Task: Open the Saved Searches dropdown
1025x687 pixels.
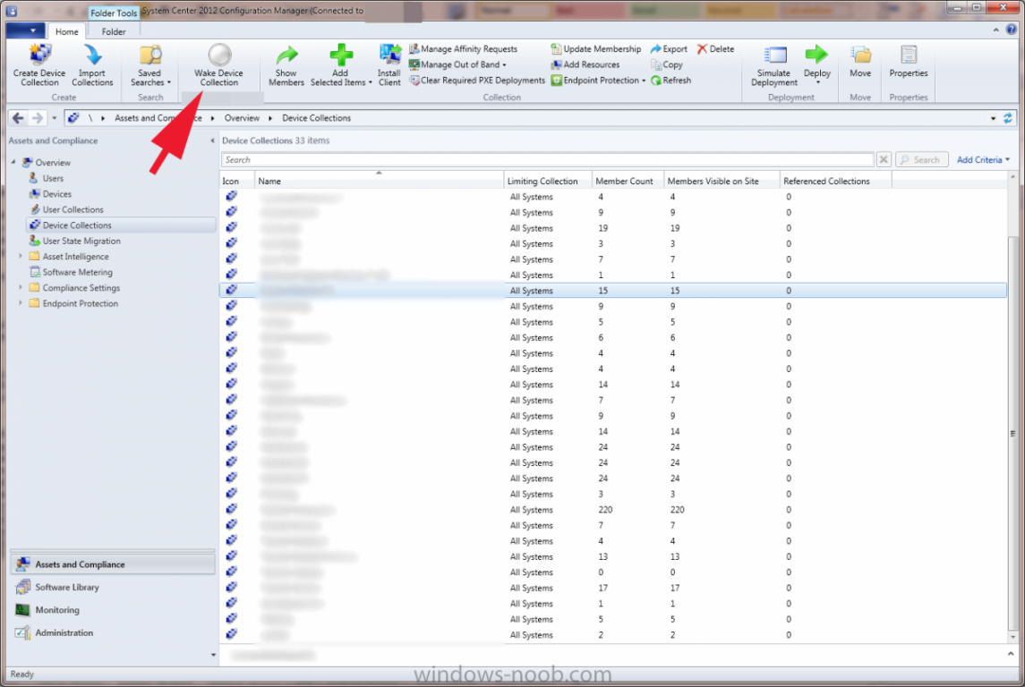Action: click(149, 64)
